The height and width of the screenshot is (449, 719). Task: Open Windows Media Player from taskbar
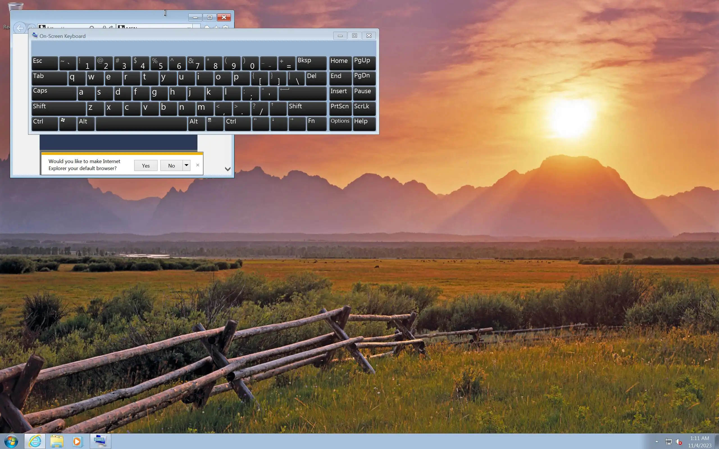point(77,441)
